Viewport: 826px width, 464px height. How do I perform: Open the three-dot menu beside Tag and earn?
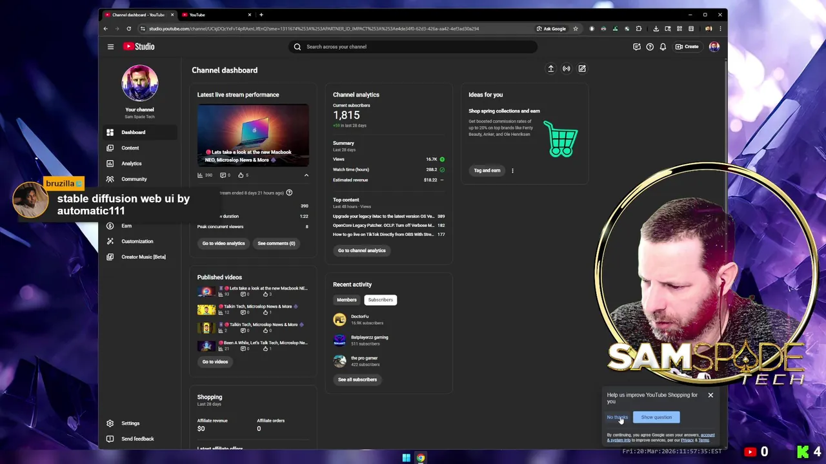(512, 171)
